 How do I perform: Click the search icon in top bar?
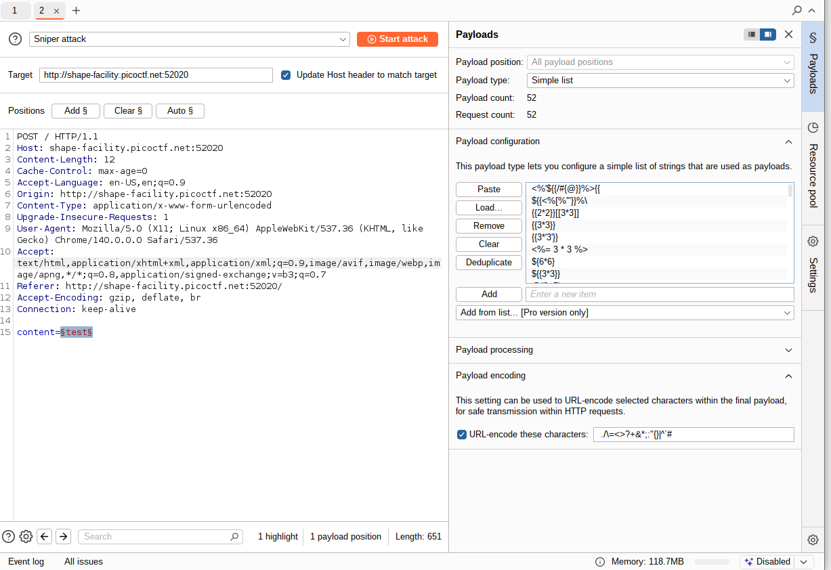(797, 10)
